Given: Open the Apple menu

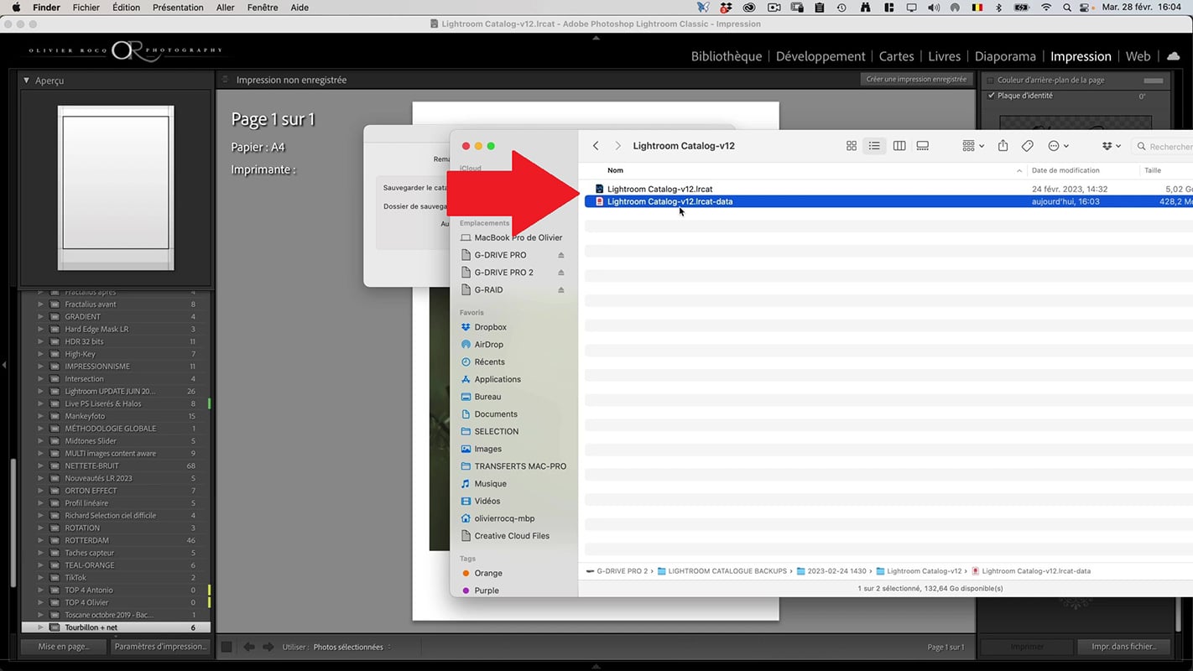Looking at the screenshot, I should (x=16, y=8).
